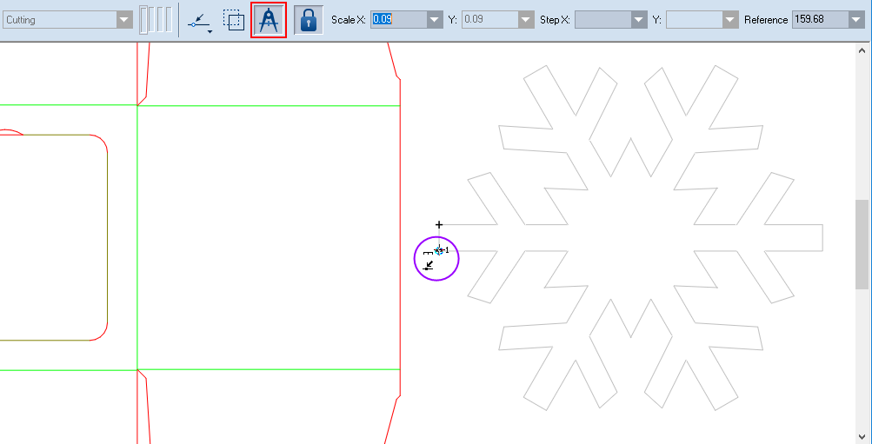Click the snap point inside purple circle
This screenshot has height=444, width=872.
[x=439, y=250]
